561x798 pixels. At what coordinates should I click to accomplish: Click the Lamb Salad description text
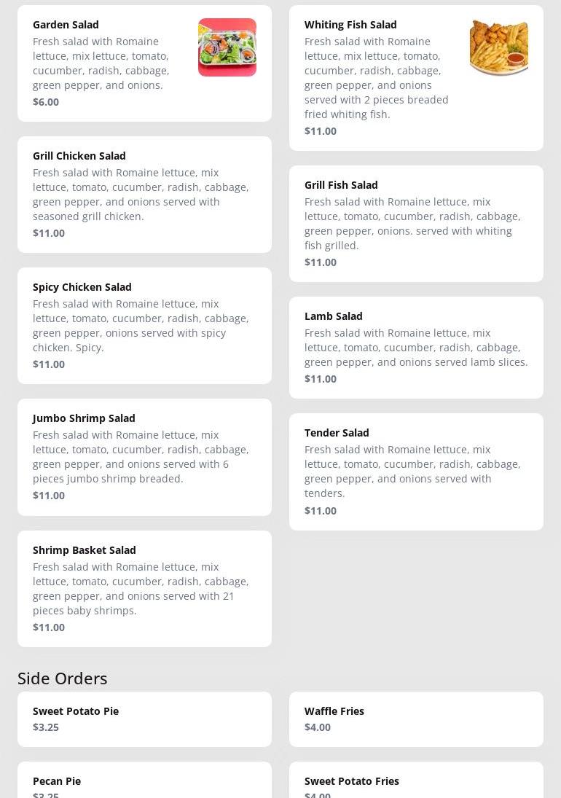coord(416,348)
